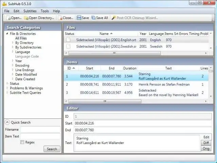Select Sidetracked (Villospår) (2001).English.srt file row
Screen dimensions: 217x163
136,40
